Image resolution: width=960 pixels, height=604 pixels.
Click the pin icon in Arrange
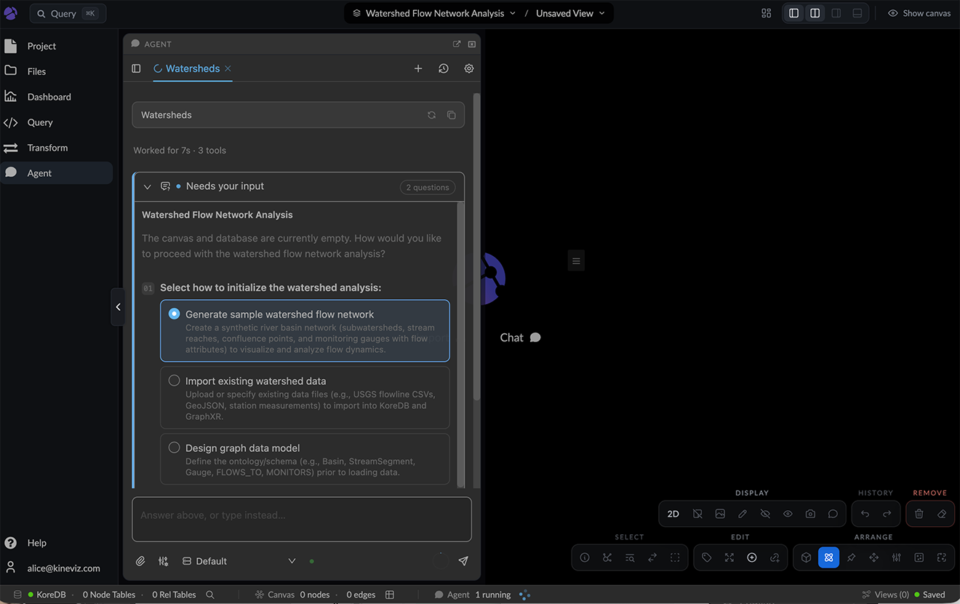coord(851,557)
